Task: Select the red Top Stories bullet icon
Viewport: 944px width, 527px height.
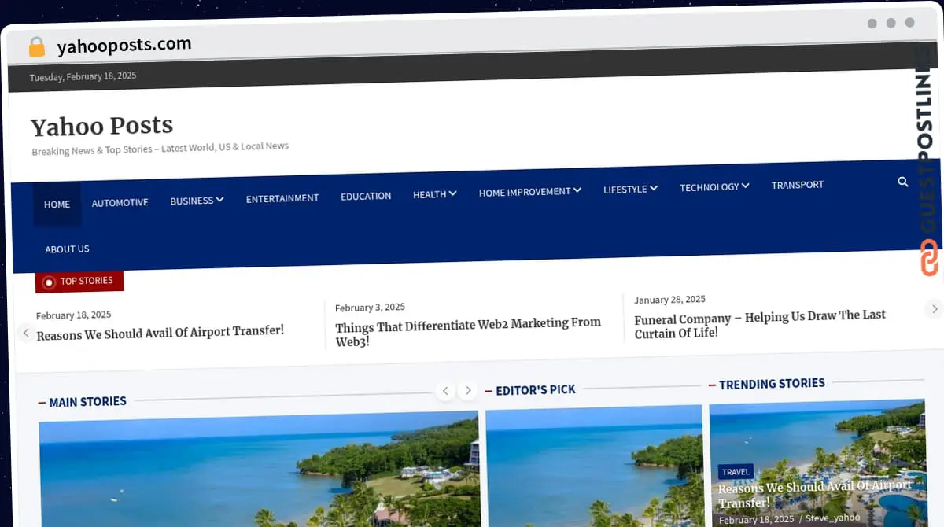Action: pos(49,281)
